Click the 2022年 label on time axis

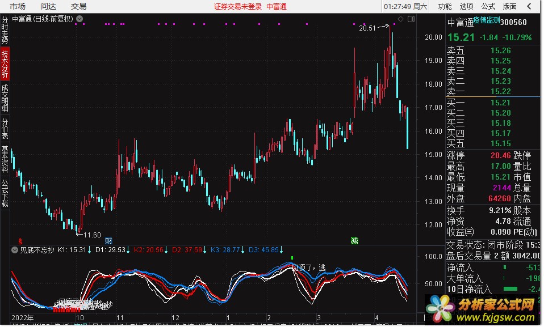click(23, 318)
